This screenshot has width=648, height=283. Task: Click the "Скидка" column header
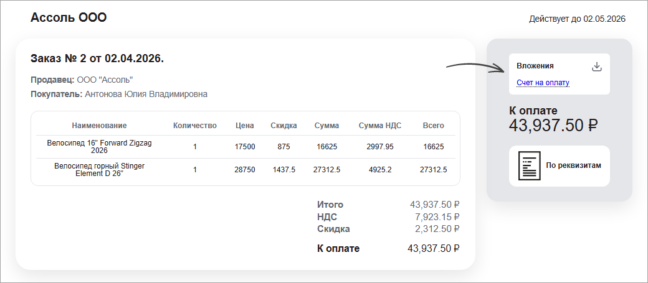point(283,126)
